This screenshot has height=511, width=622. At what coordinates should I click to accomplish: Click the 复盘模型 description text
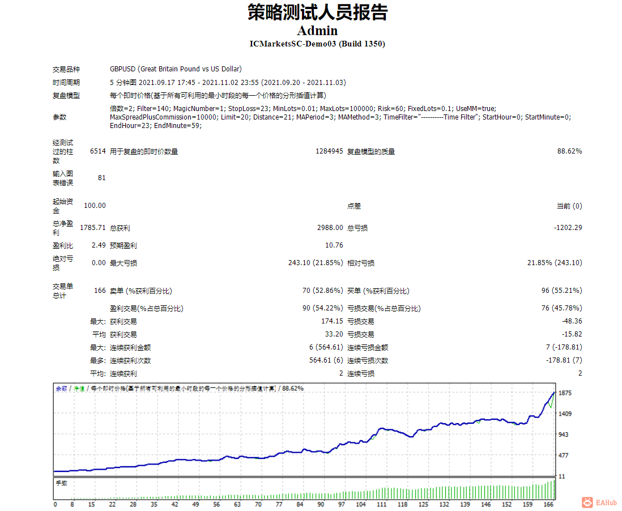(218, 96)
